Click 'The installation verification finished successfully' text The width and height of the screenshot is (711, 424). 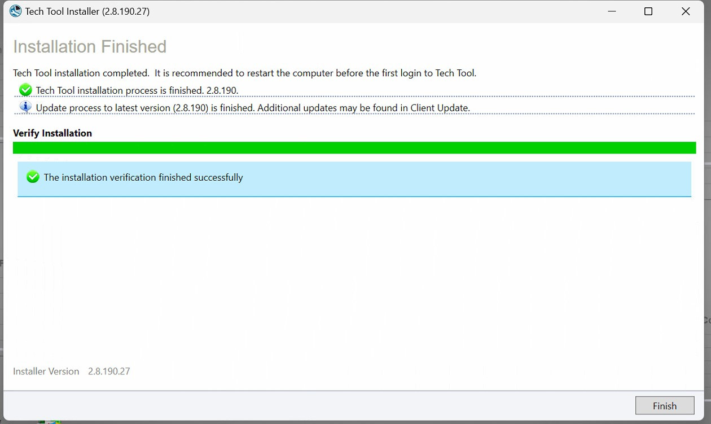point(143,177)
